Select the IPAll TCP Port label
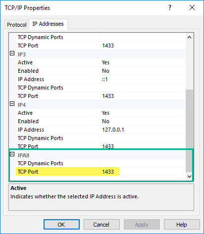Image resolution: width=204 pixels, height=234 pixels. coord(28,172)
